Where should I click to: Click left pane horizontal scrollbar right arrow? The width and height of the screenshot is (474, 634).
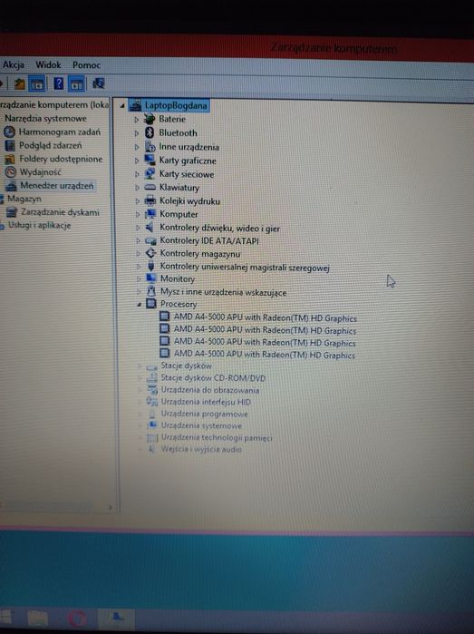pos(111,507)
